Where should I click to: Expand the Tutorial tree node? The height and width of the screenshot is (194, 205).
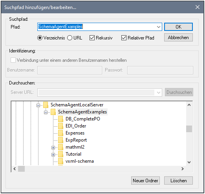[x=53, y=154]
